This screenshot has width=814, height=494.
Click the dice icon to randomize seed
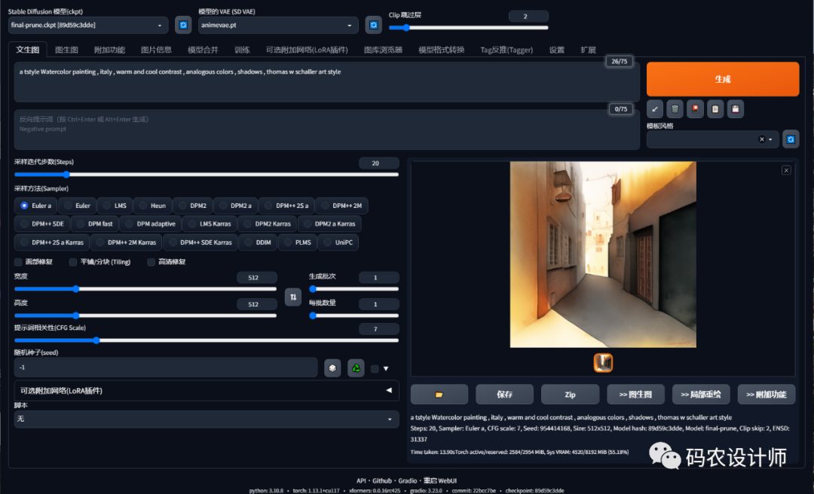[332, 367]
